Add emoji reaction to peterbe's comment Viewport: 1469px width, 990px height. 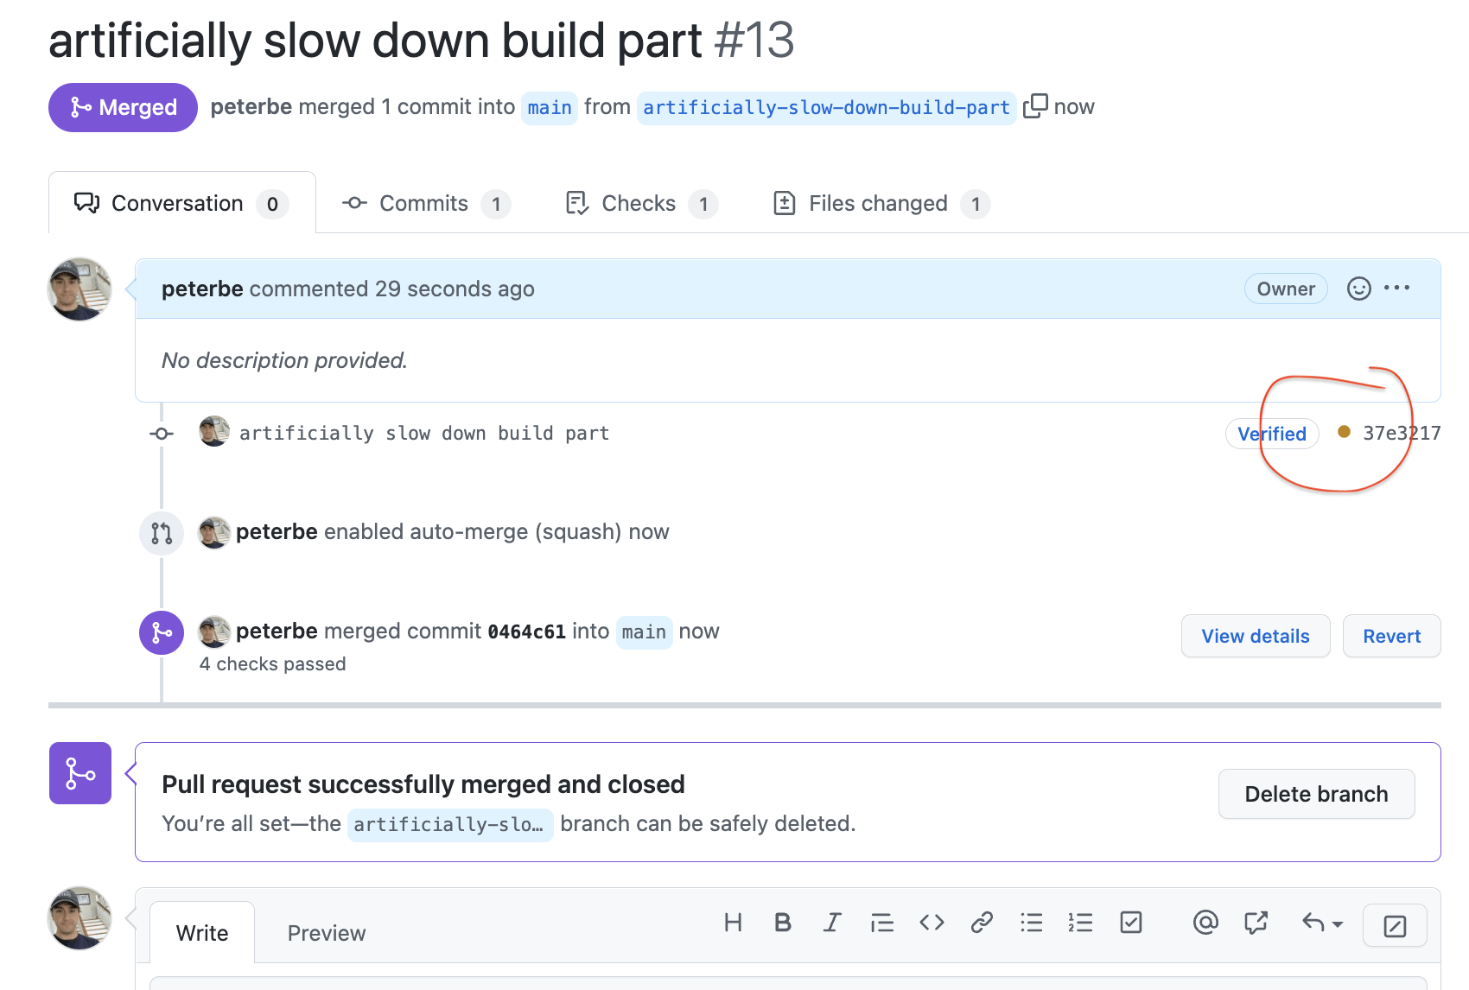pyautogui.click(x=1359, y=289)
